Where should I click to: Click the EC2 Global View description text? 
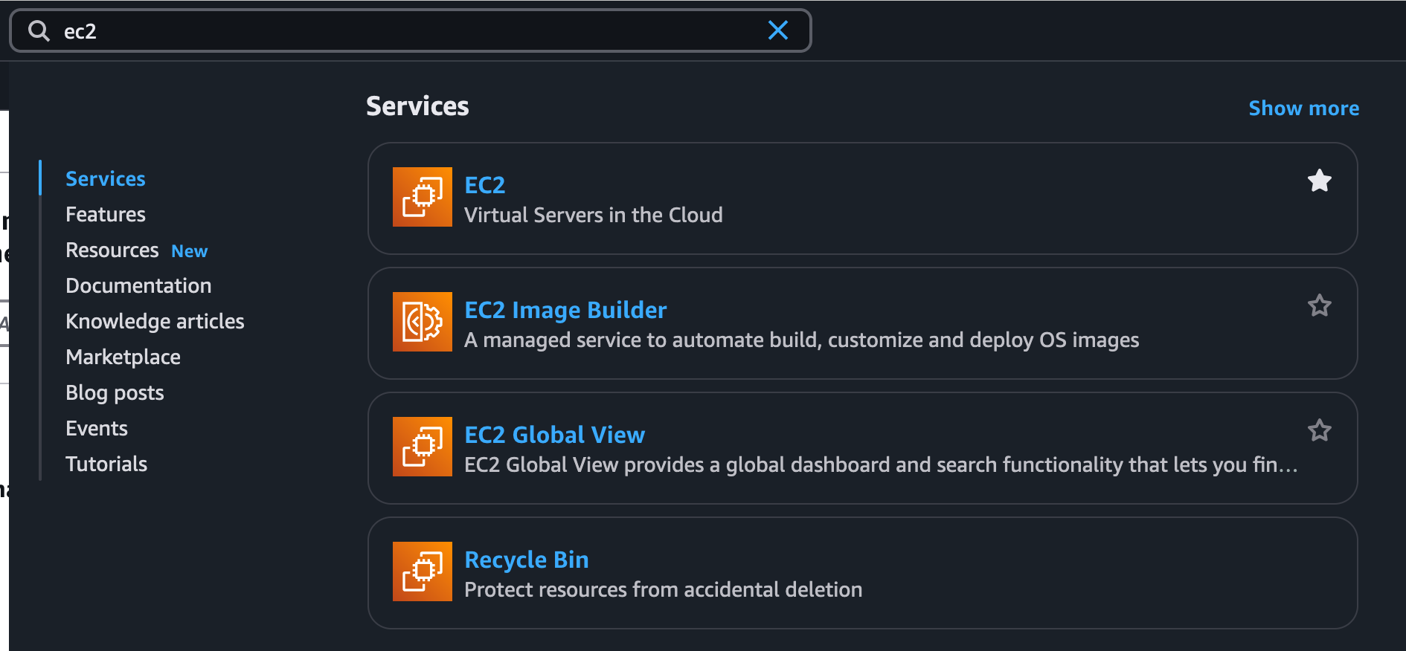(x=881, y=465)
